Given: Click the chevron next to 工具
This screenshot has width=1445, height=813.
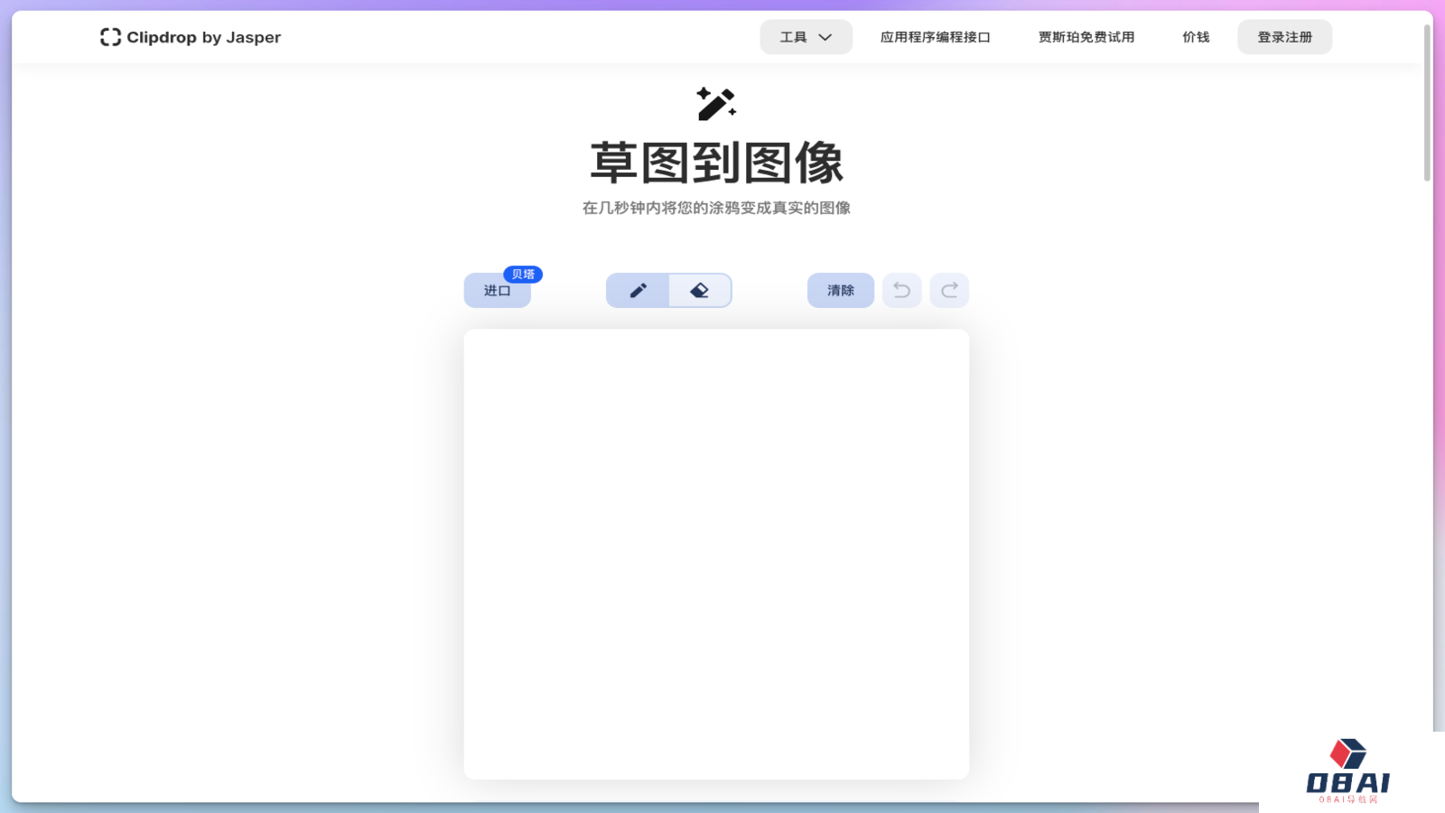Looking at the screenshot, I should (825, 37).
